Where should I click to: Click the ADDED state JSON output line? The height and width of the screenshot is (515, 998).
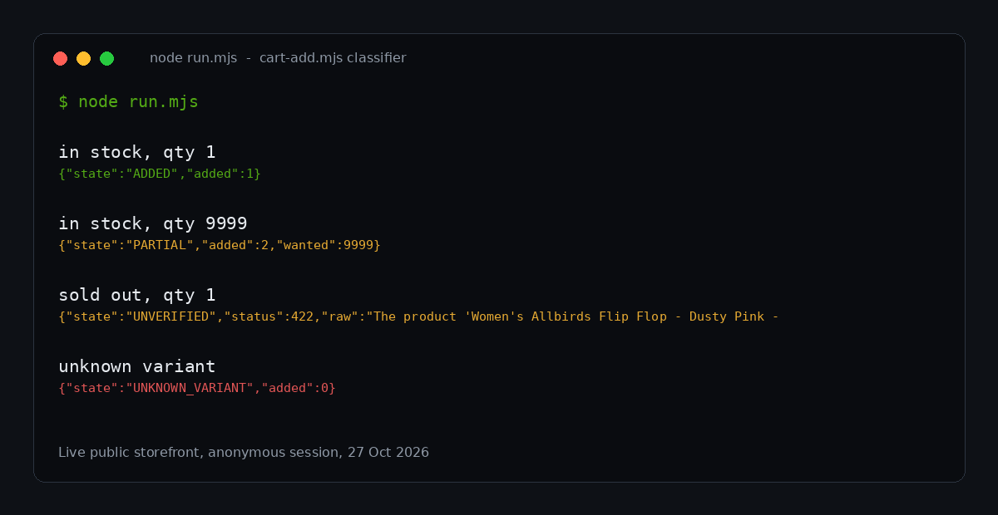click(x=160, y=174)
